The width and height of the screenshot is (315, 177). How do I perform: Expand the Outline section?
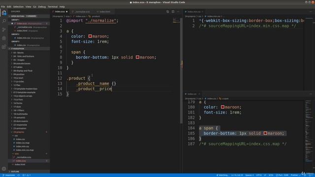point(29,172)
